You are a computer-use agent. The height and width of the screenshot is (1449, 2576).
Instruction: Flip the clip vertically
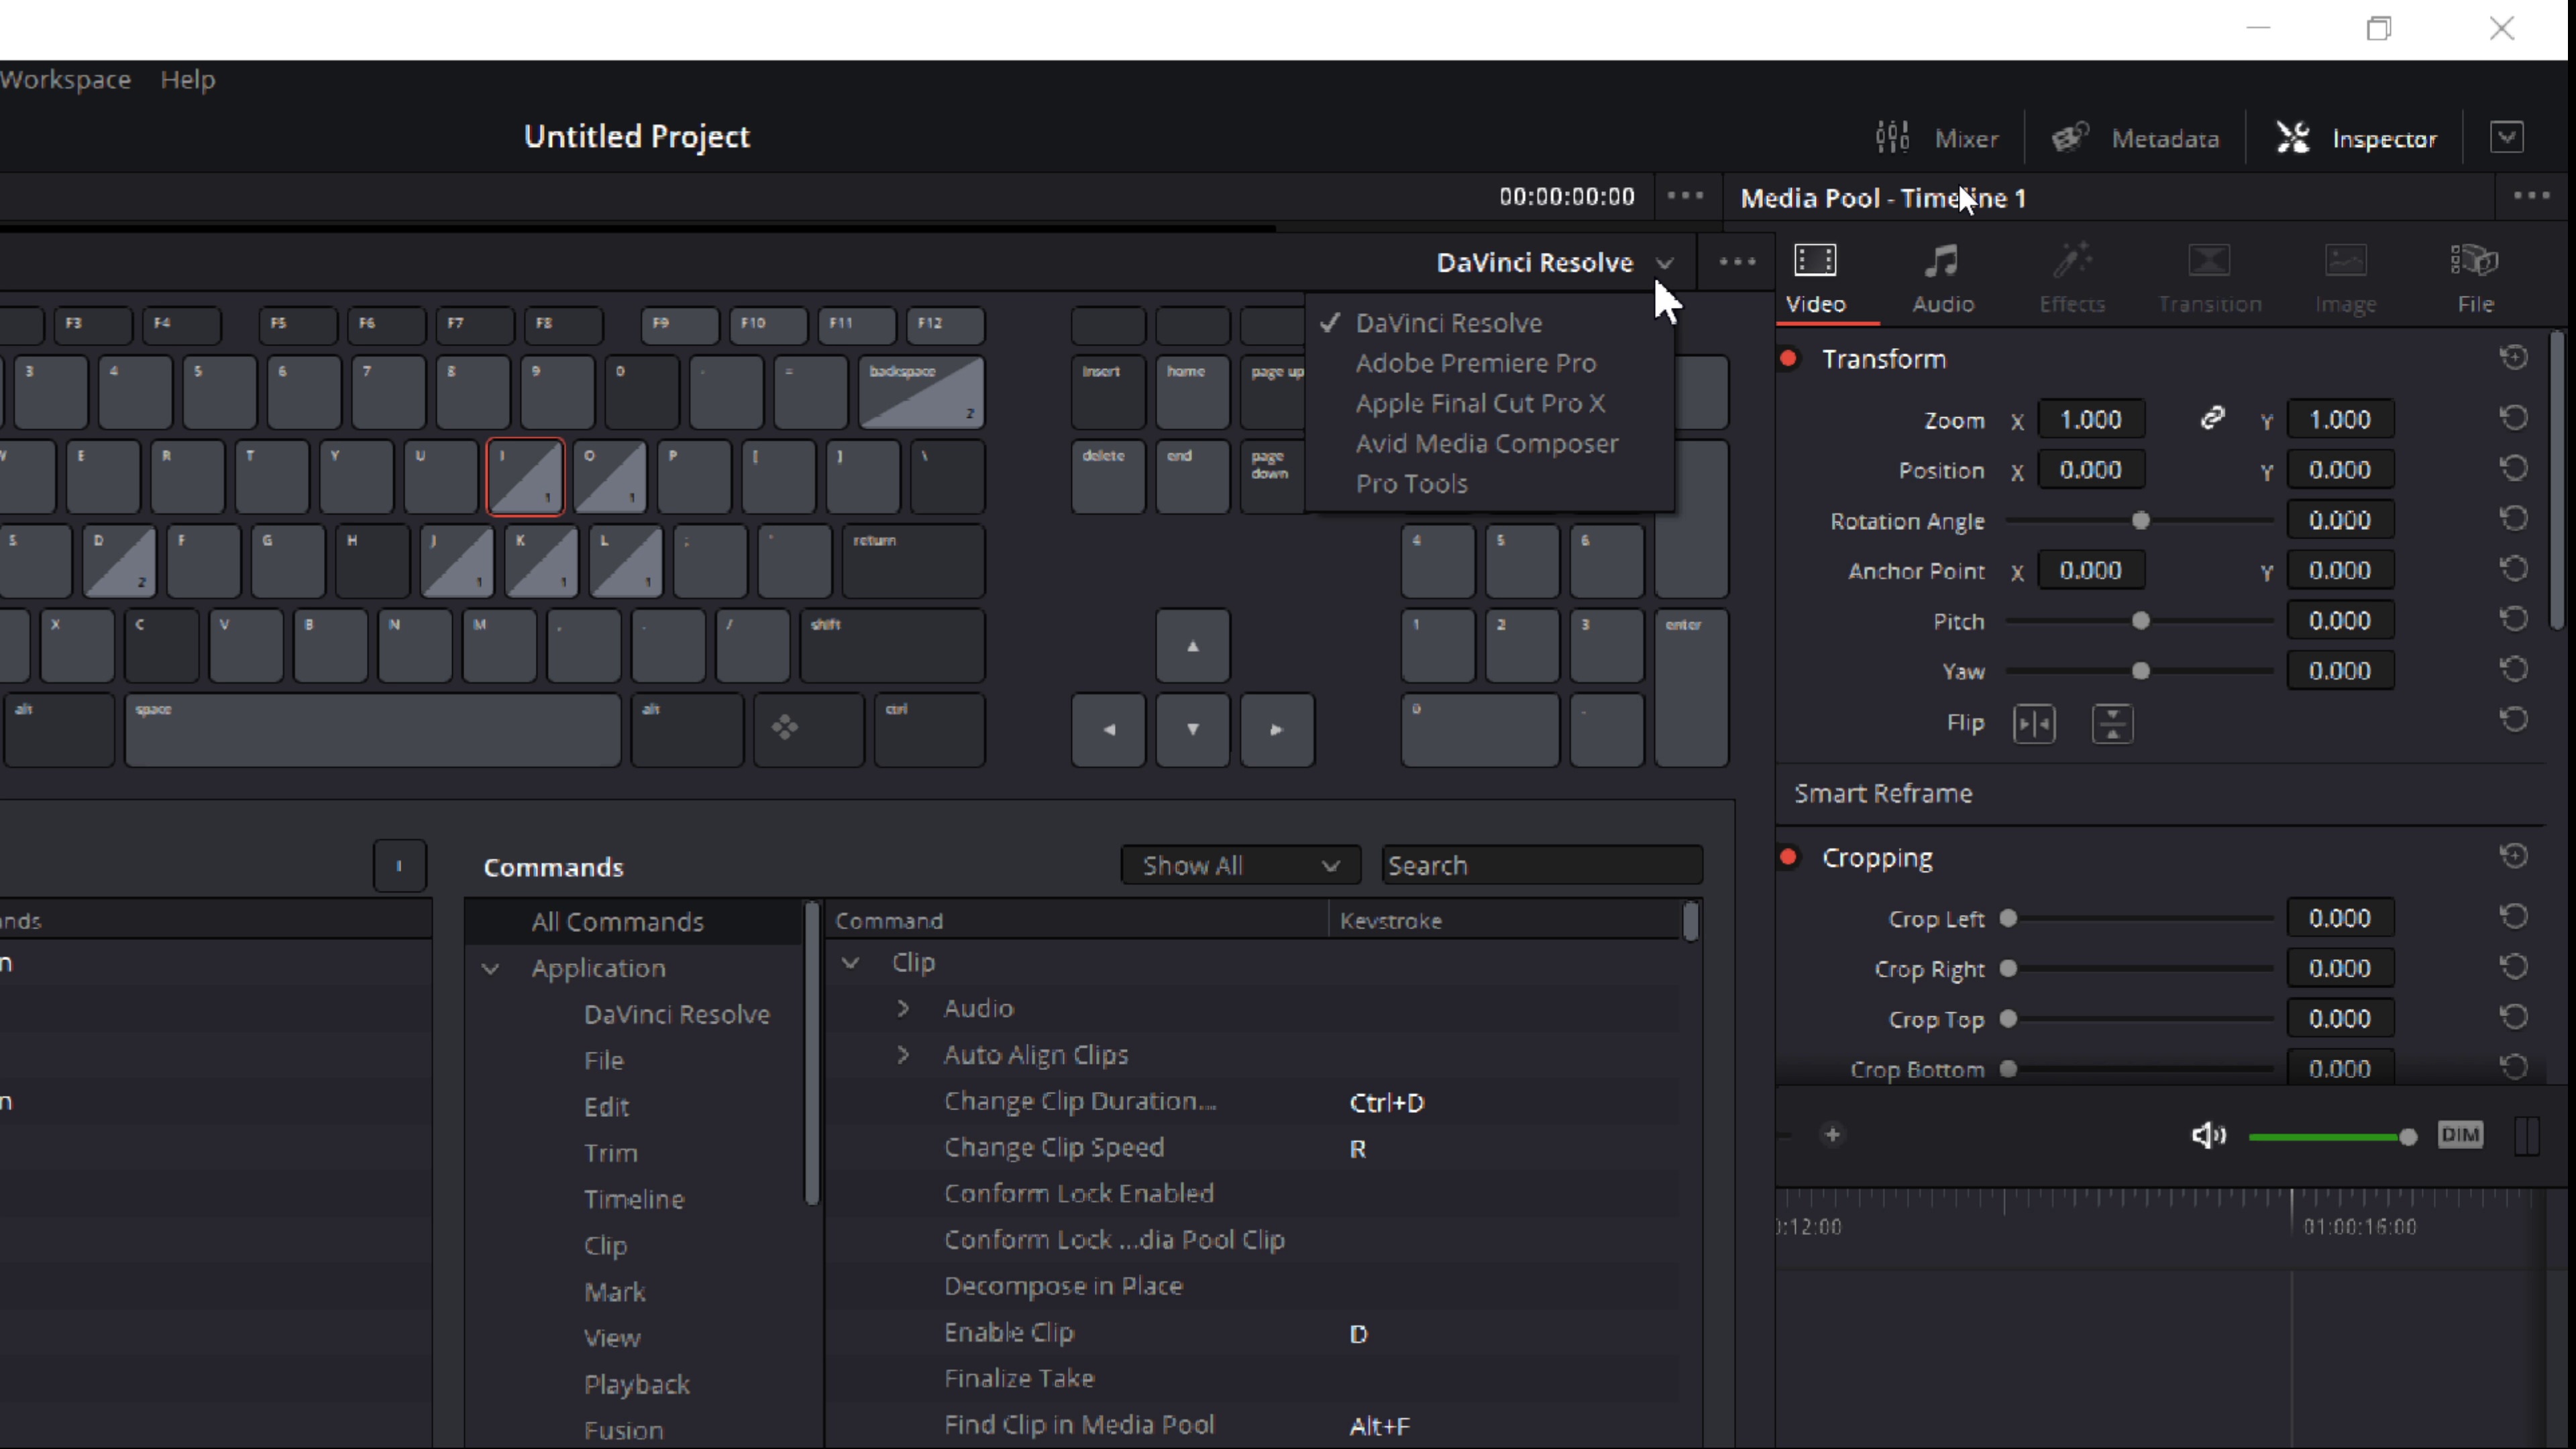[x=2112, y=723]
